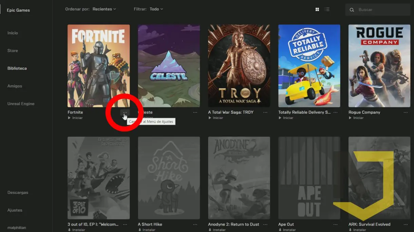414x232 pixels.
Task: Select the A Short Hike cover
Action: pos(169,178)
